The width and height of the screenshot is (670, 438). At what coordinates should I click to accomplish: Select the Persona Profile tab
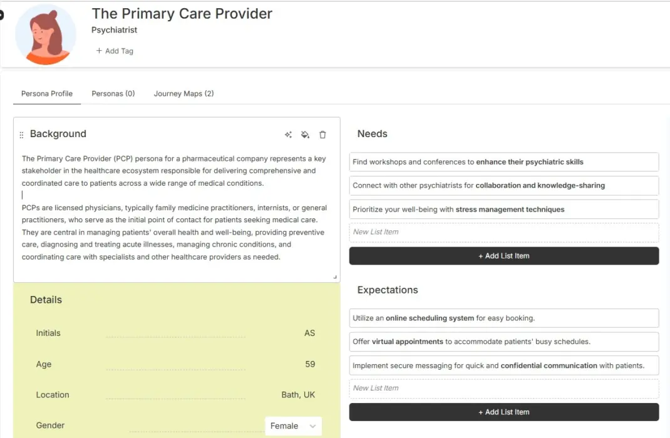pos(46,93)
